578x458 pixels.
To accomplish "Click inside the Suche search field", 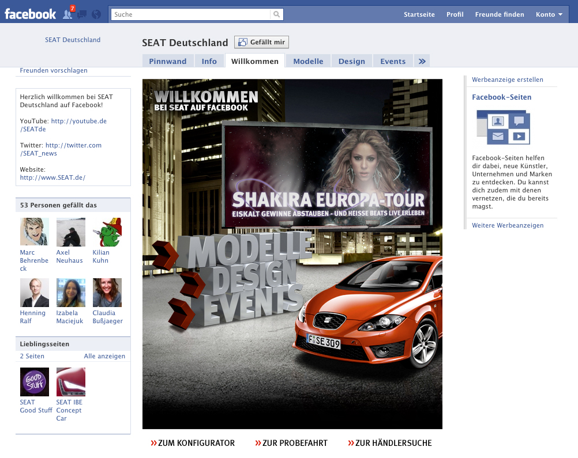I will (190, 14).
